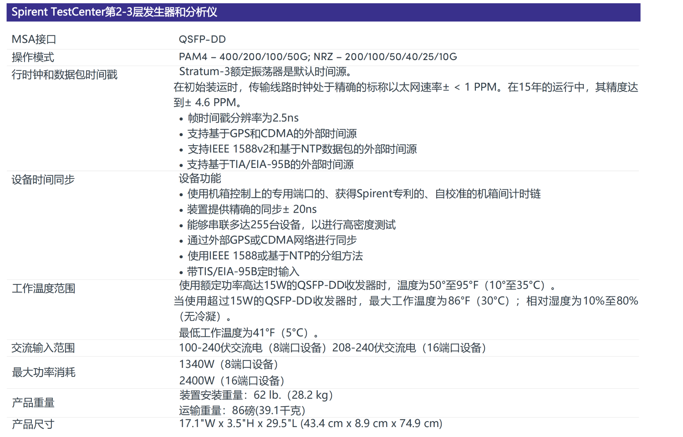
Task: Click the minimum operating temperature 41°F line
Action: coord(249,333)
